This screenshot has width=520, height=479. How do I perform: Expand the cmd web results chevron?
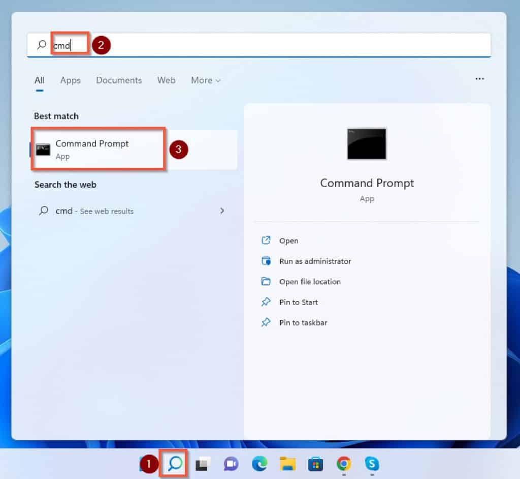(222, 211)
